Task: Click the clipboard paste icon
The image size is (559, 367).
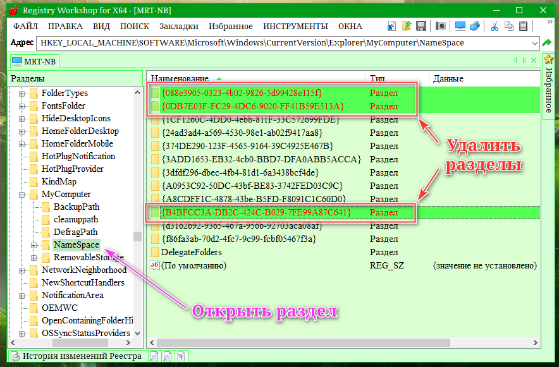Action: point(524,26)
